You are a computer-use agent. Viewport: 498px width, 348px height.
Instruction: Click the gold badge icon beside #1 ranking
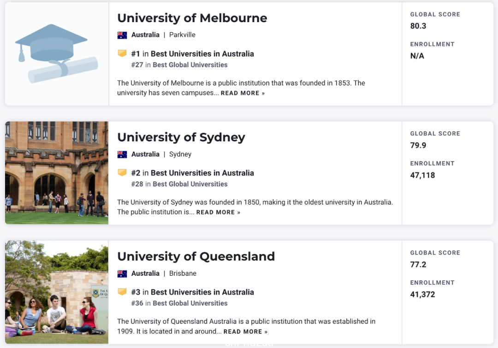[122, 53]
